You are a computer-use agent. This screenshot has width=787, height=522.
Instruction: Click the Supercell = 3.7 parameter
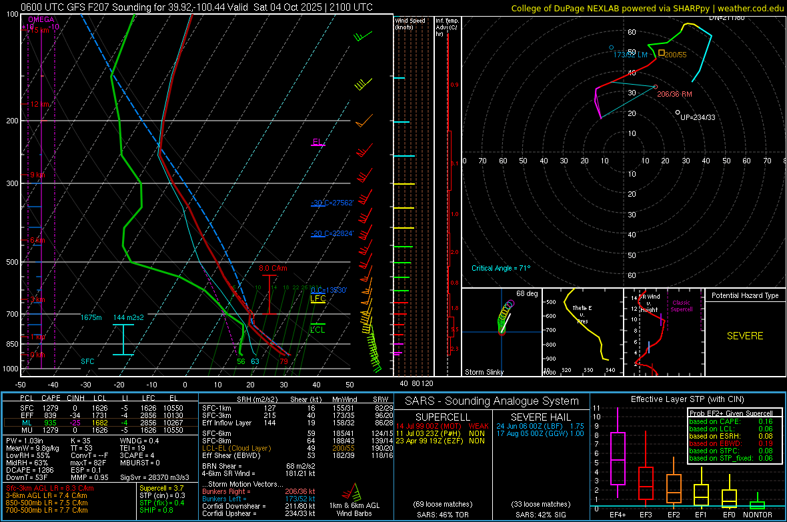tap(161, 488)
